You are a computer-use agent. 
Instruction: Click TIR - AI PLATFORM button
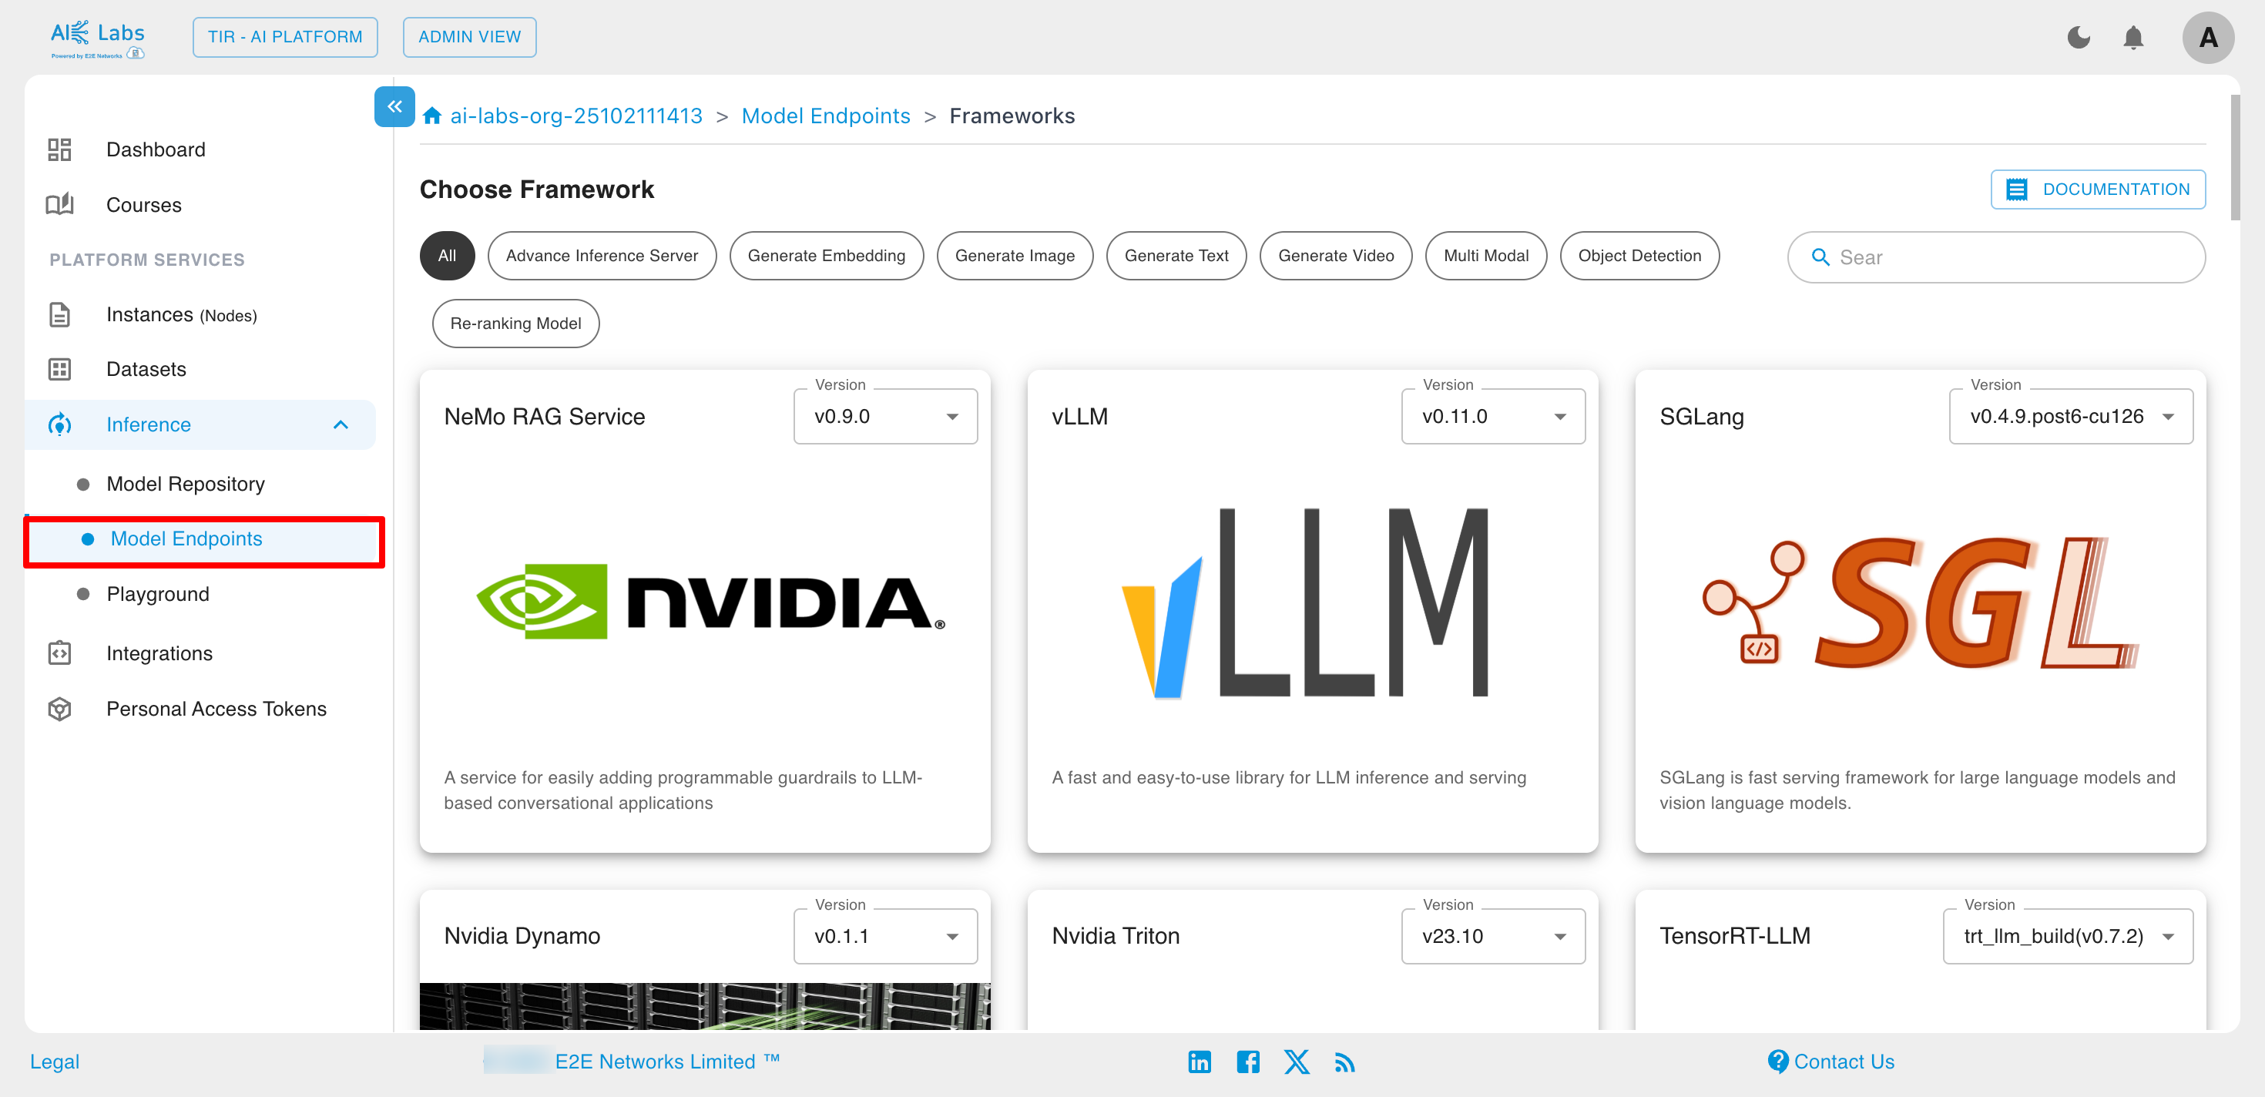pyautogui.click(x=285, y=37)
